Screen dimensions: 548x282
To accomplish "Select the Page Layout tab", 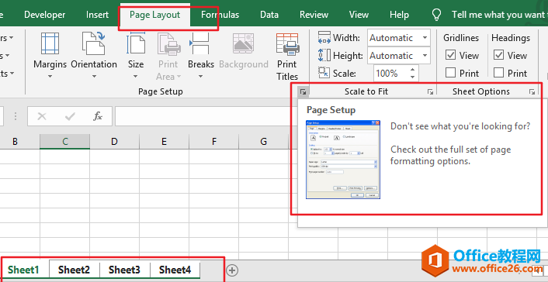I will [154, 15].
